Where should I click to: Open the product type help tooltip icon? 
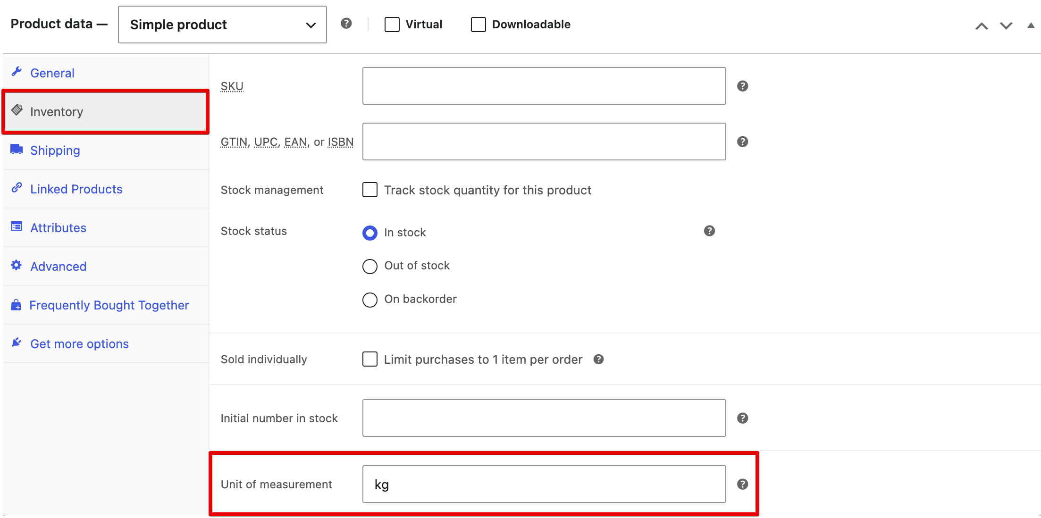pyautogui.click(x=346, y=24)
